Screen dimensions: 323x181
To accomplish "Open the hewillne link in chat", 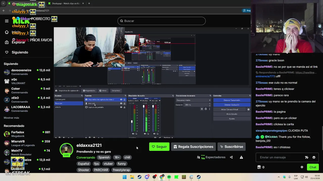I will [x=306, y=73].
